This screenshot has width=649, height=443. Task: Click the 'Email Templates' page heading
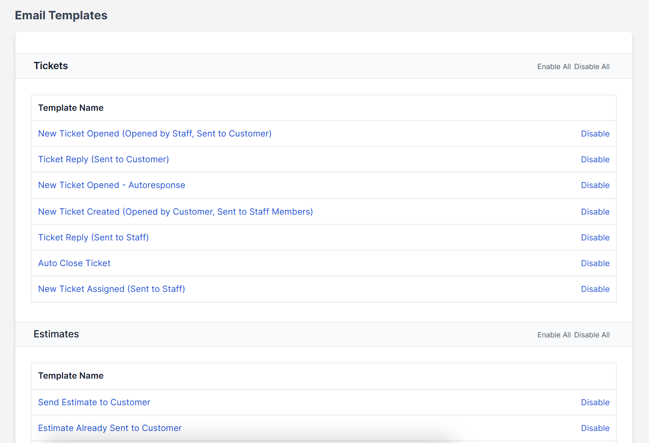(x=61, y=15)
